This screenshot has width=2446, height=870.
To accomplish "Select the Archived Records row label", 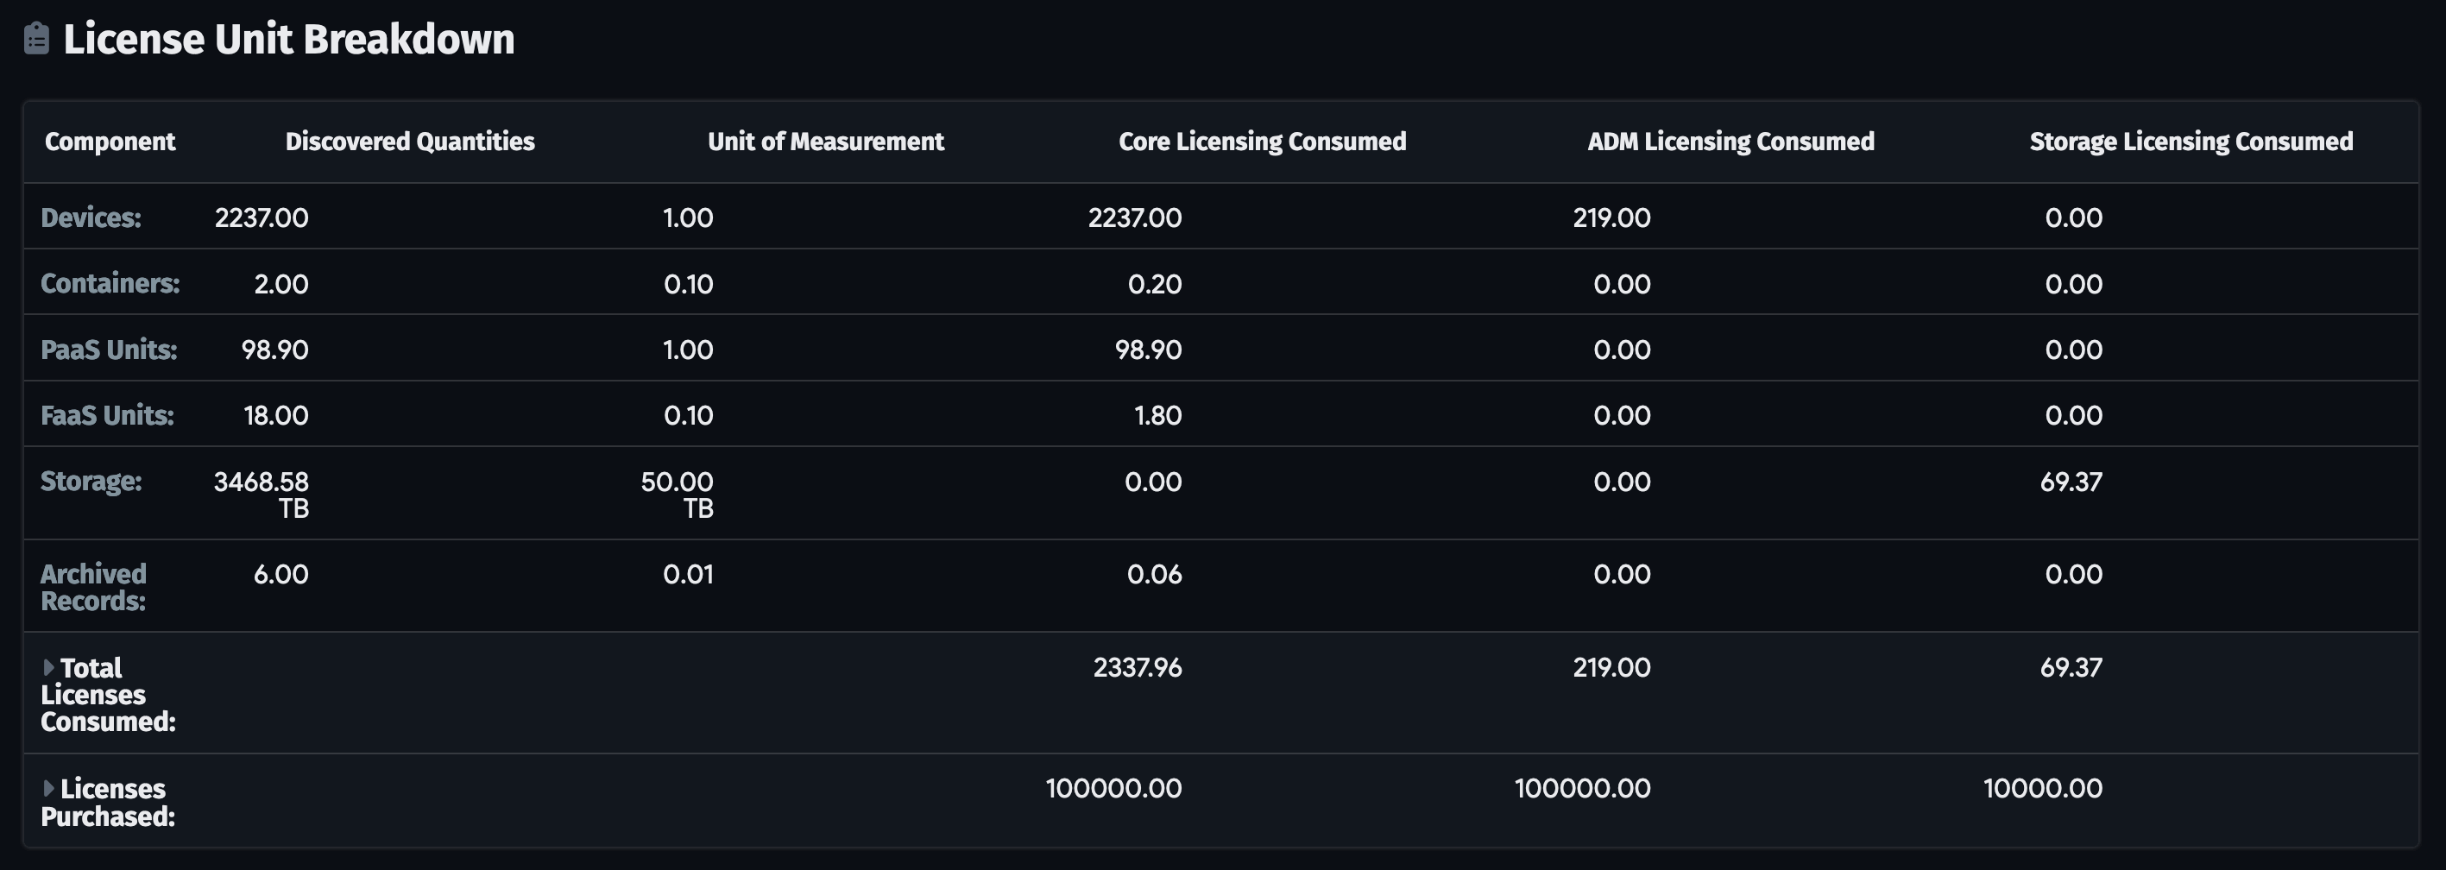I will (93, 587).
